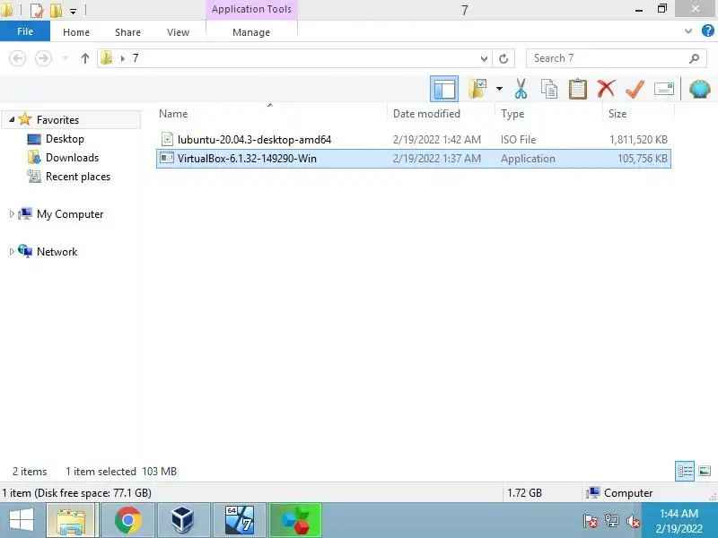Switch to the Share ribbon tab

(127, 32)
